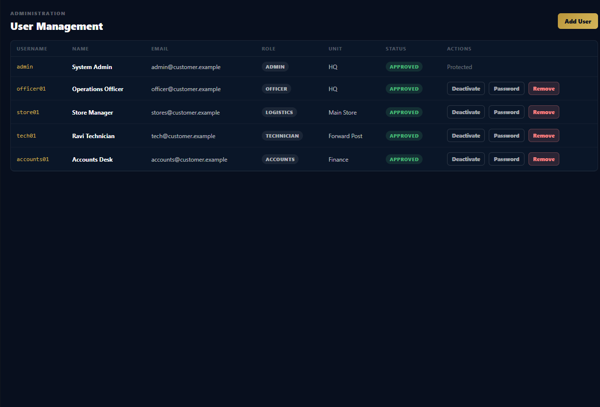Viewport: 600px width, 407px height.
Task: Click the User Management heading
Action: pyautogui.click(x=57, y=26)
